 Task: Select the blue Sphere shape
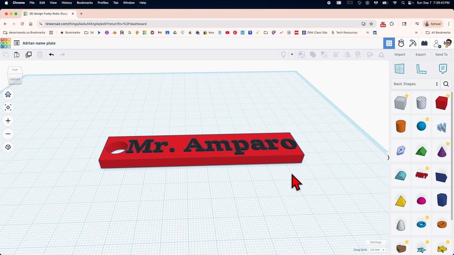pos(421,126)
